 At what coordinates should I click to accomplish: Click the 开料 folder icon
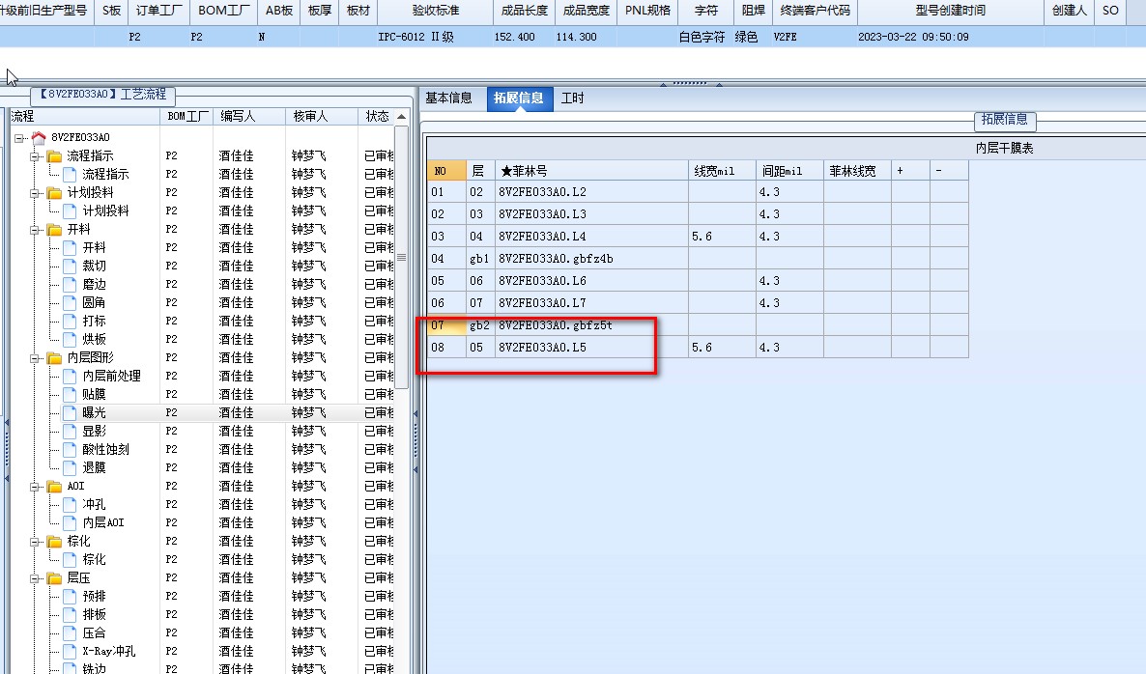(x=54, y=229)
